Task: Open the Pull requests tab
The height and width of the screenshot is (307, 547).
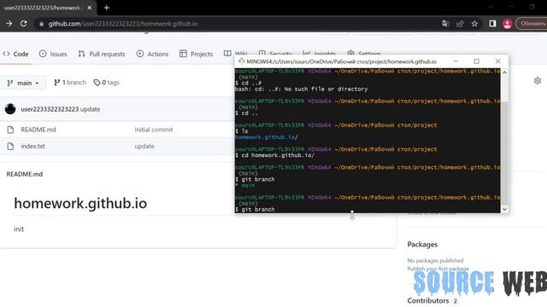Action: pyautogui.click(x=102, y=54)
